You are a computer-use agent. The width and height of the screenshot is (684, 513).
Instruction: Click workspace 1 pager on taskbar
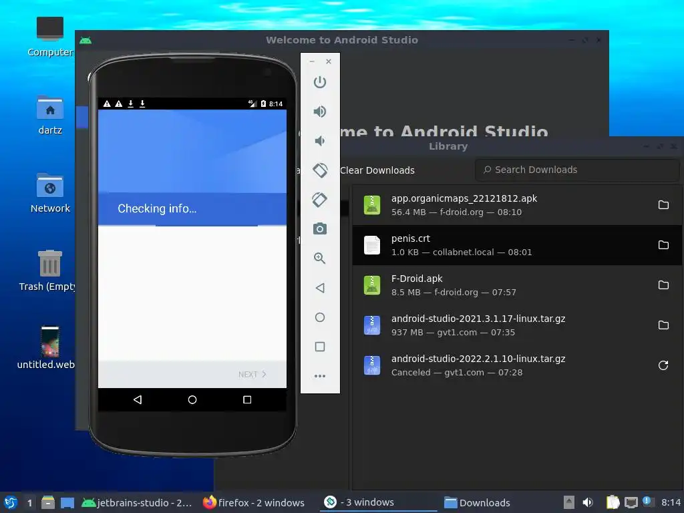(x=29, y=503)
